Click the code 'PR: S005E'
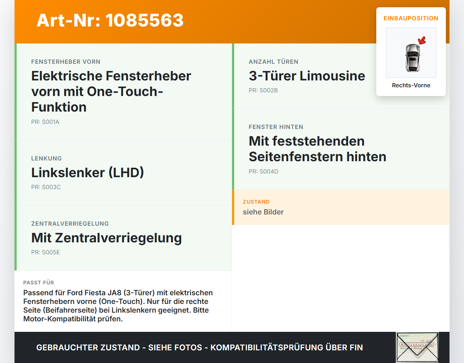The height and width of the screenshot is (363, 464). click(46, 252)
